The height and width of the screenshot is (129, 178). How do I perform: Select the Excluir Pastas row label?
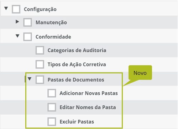[x=77, y=122]
